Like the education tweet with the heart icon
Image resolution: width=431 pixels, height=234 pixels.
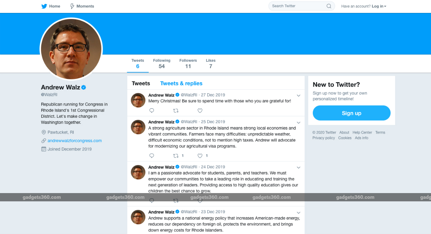200,201
